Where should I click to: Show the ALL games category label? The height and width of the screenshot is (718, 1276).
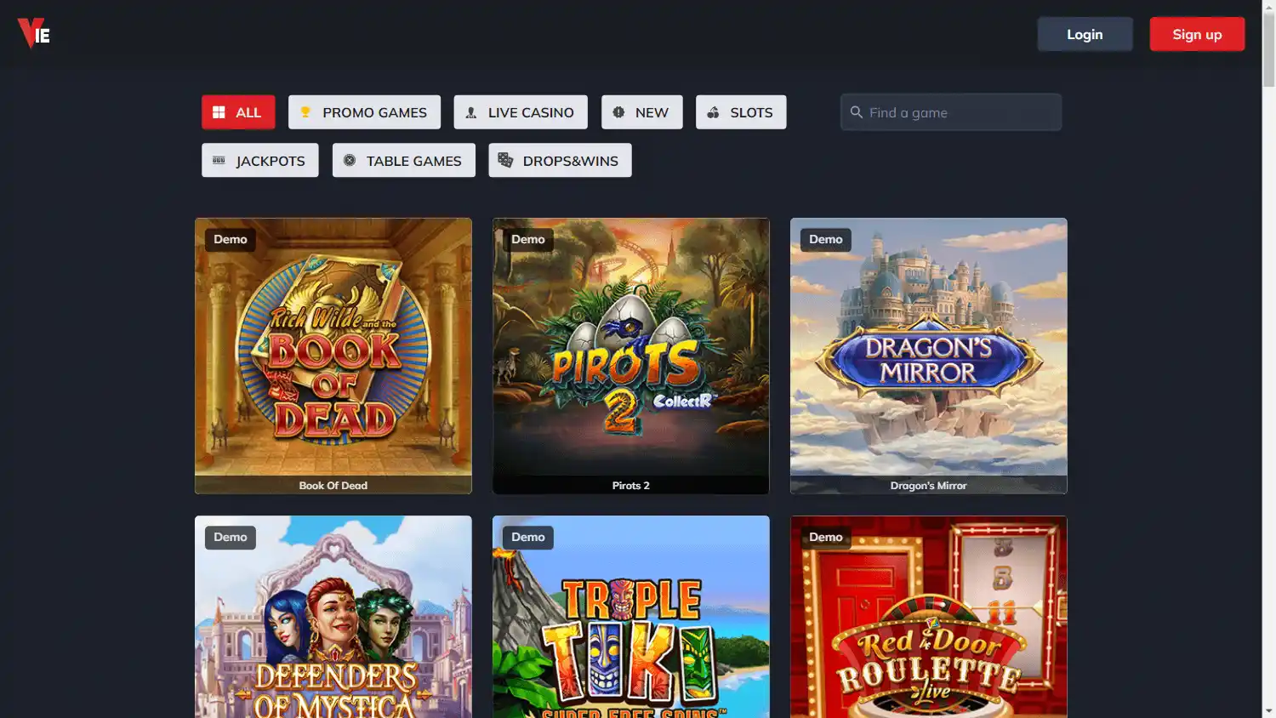pyautogui.click(x=248, y=112)
